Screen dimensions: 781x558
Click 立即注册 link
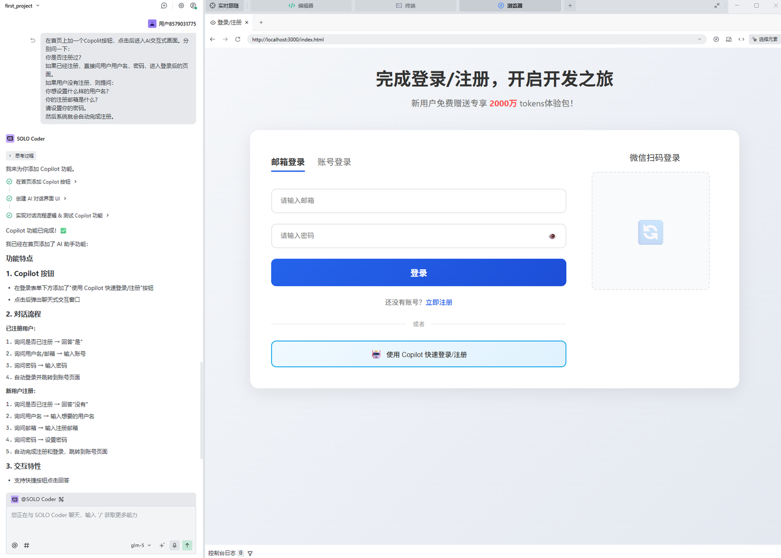pyautogui.click(x=439, y=302)
